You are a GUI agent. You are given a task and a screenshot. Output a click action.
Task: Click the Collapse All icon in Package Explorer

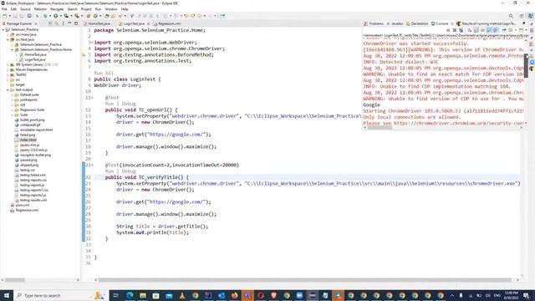click(x=50, y=23)
